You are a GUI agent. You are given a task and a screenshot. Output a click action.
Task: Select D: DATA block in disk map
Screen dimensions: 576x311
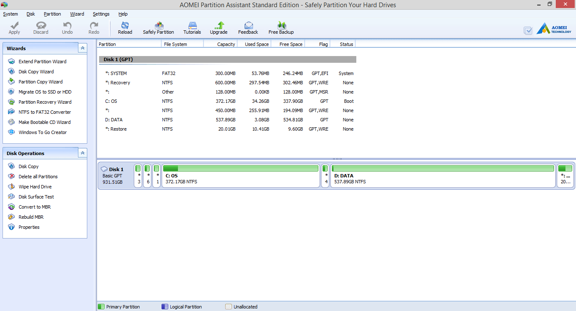click(x=443, y=175)
